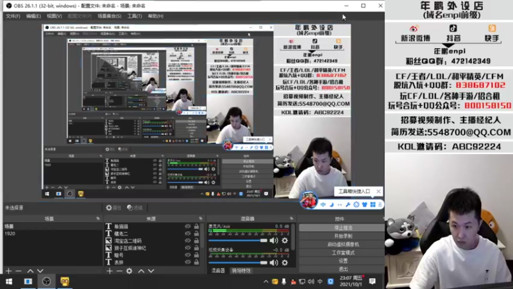
Task: Open the grid toolbox icon on floating toolbar
Action: [373, 204]
